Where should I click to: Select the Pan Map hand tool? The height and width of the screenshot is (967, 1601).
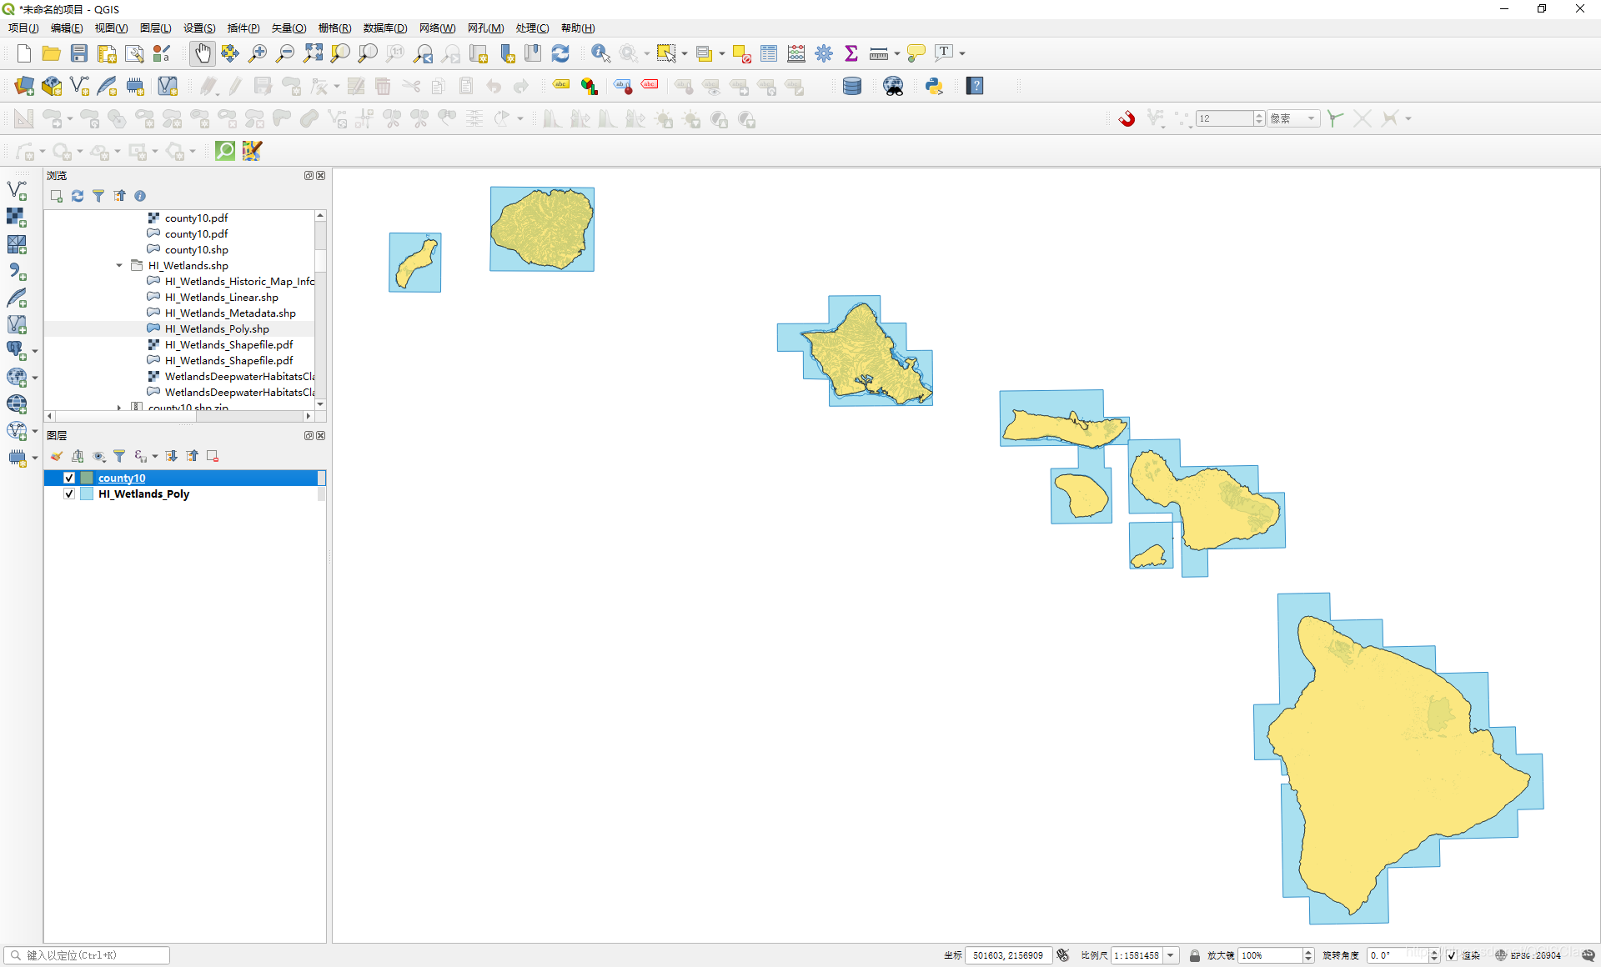[x=203, y=53]
